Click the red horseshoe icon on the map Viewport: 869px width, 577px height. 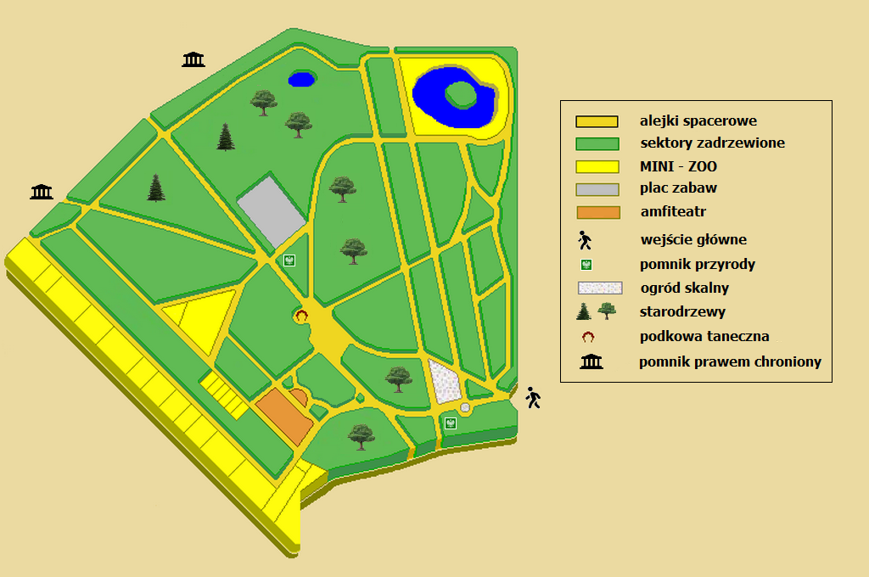pos(300,315)
